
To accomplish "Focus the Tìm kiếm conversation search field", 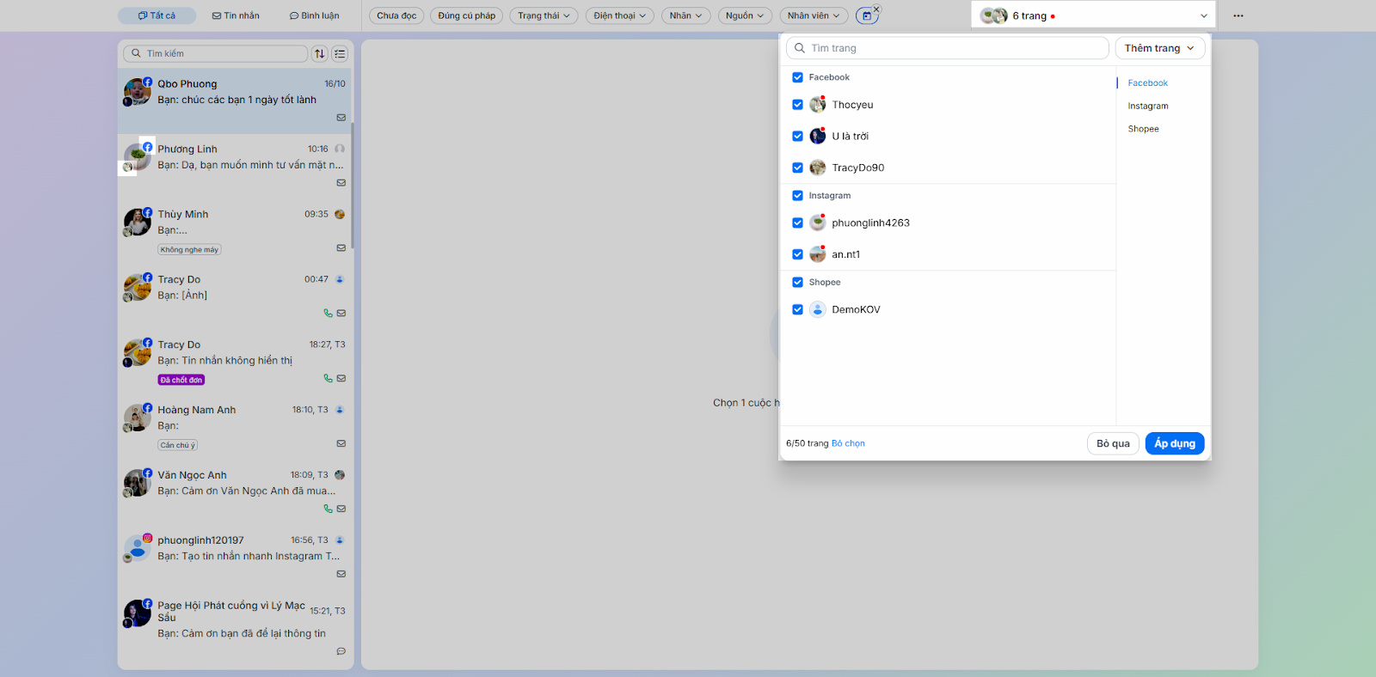I will [x=216, y=53].
